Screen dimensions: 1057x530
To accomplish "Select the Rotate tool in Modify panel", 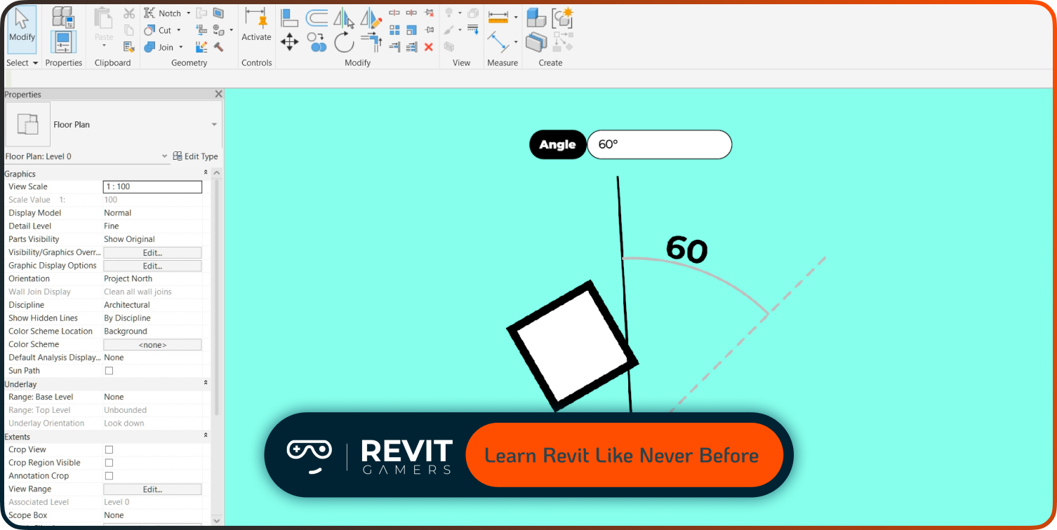I will coord(344,42).
